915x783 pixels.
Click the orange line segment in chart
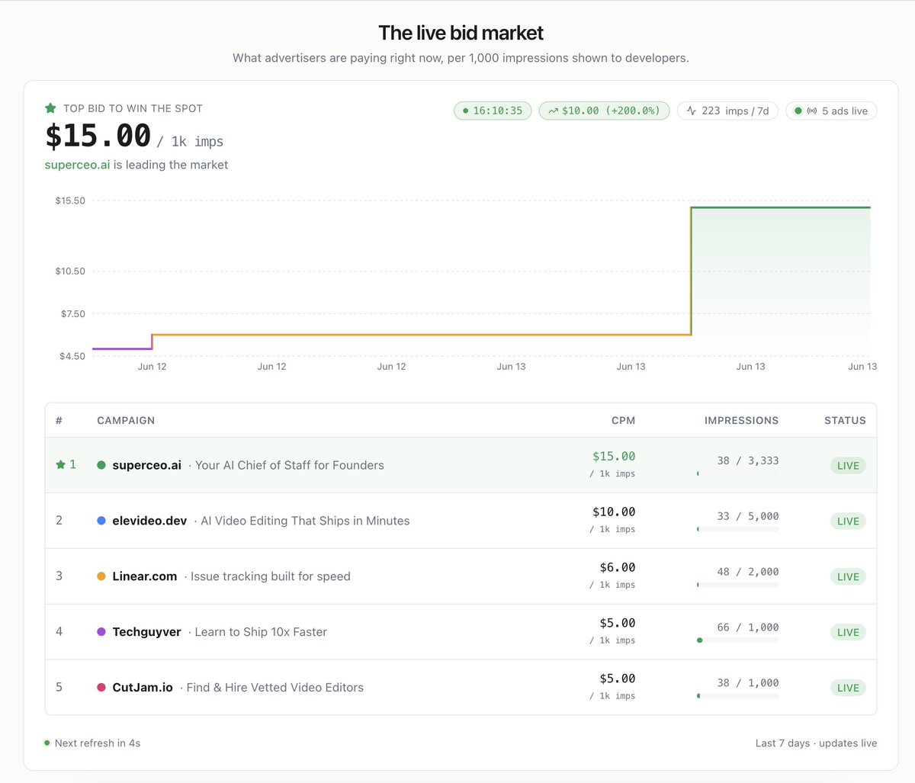(x=421, y=335)
